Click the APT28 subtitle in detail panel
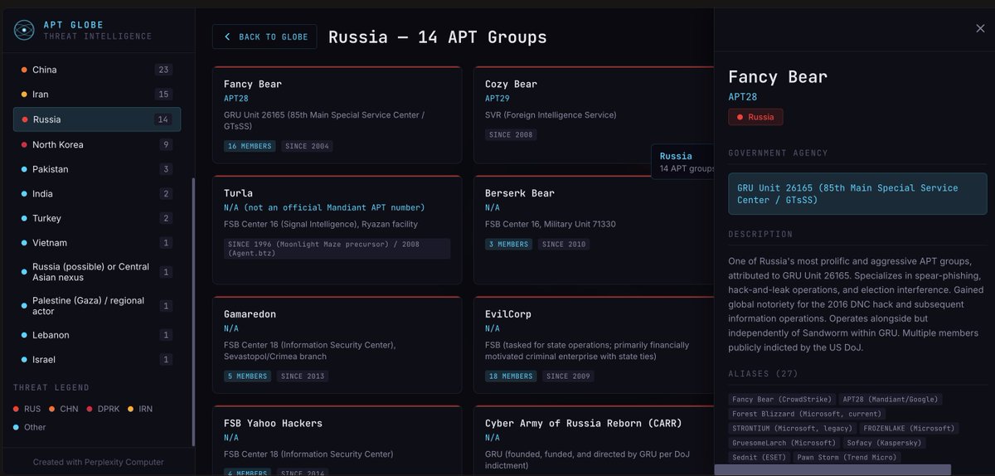This screenshot has height=476, width=995. 742,96
